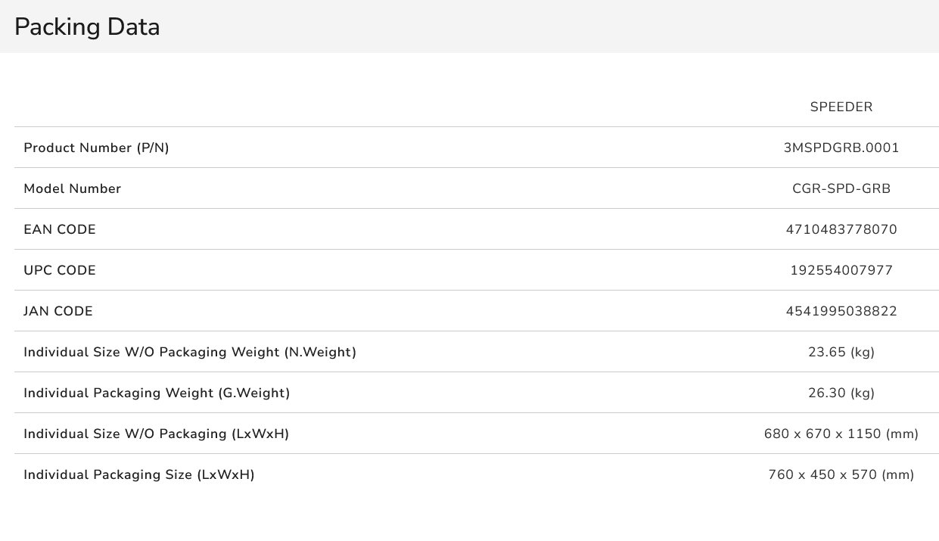Select the net weight 23.65 (kg)
Viewport: 939px width, 541px height.
click(x=841, y=352)
